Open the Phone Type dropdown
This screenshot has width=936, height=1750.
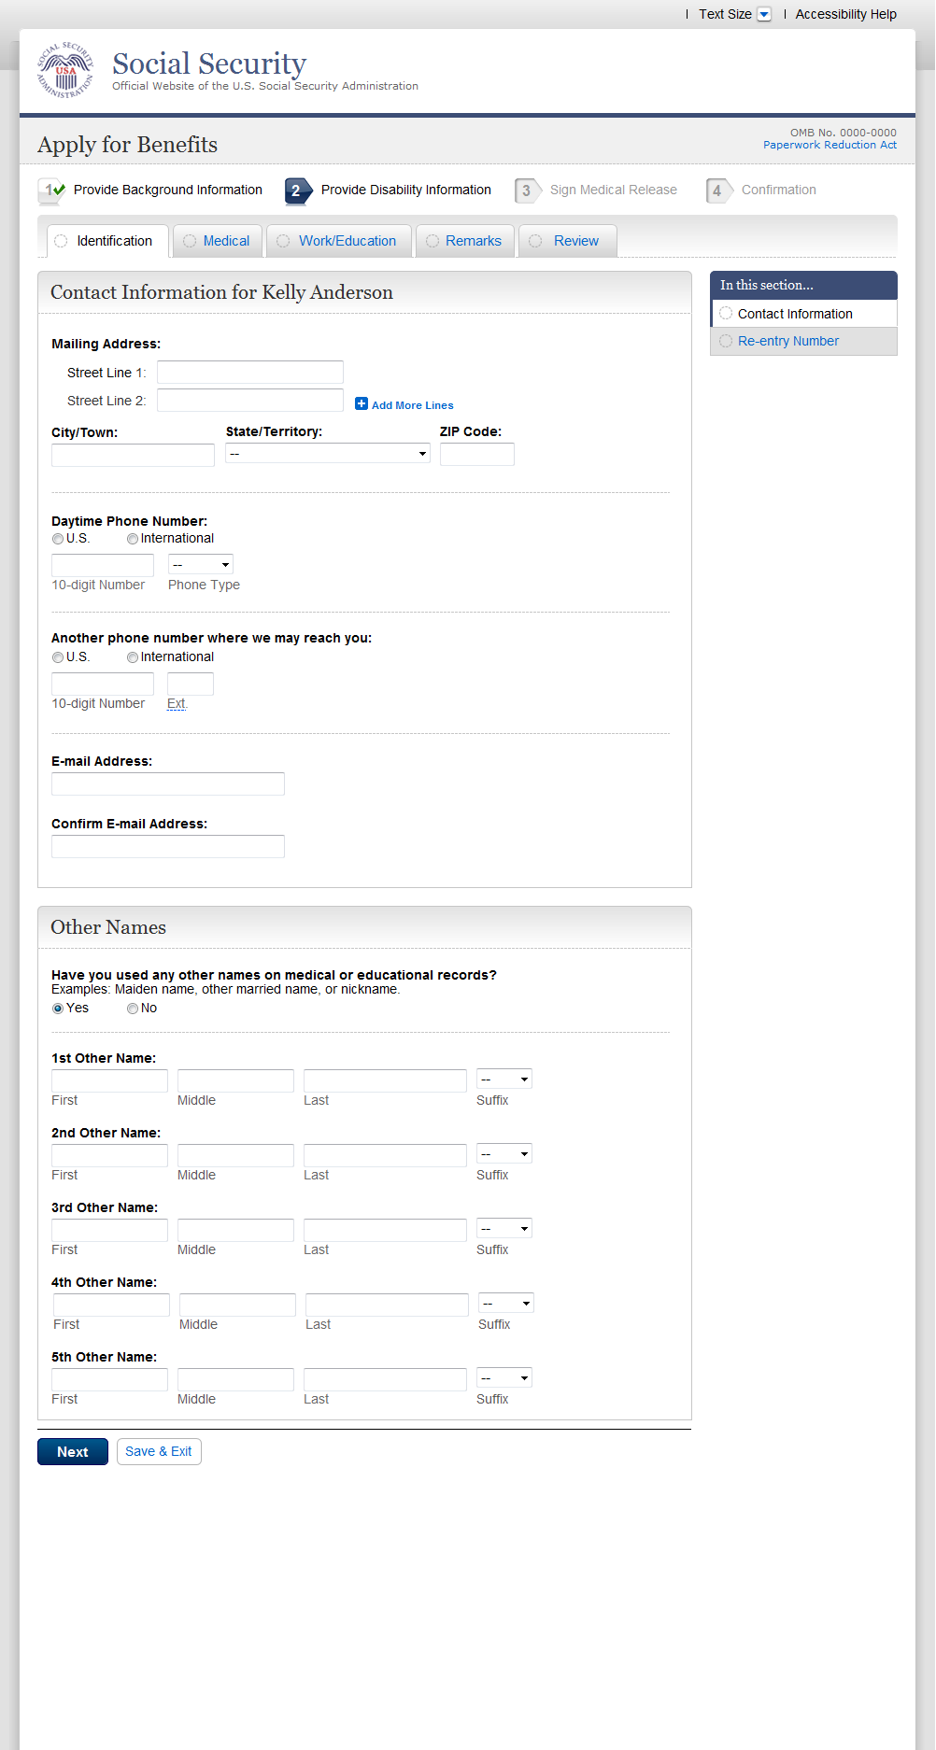(x=201, y=564)
